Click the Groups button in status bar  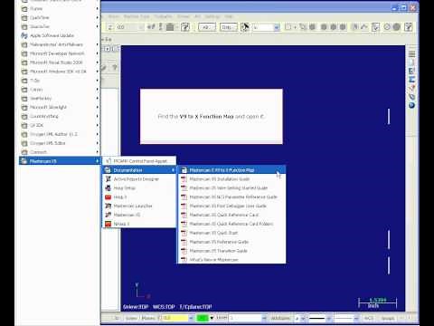388,318
